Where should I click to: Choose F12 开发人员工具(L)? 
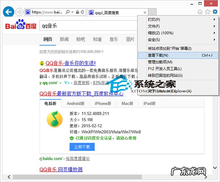[178, 68]
